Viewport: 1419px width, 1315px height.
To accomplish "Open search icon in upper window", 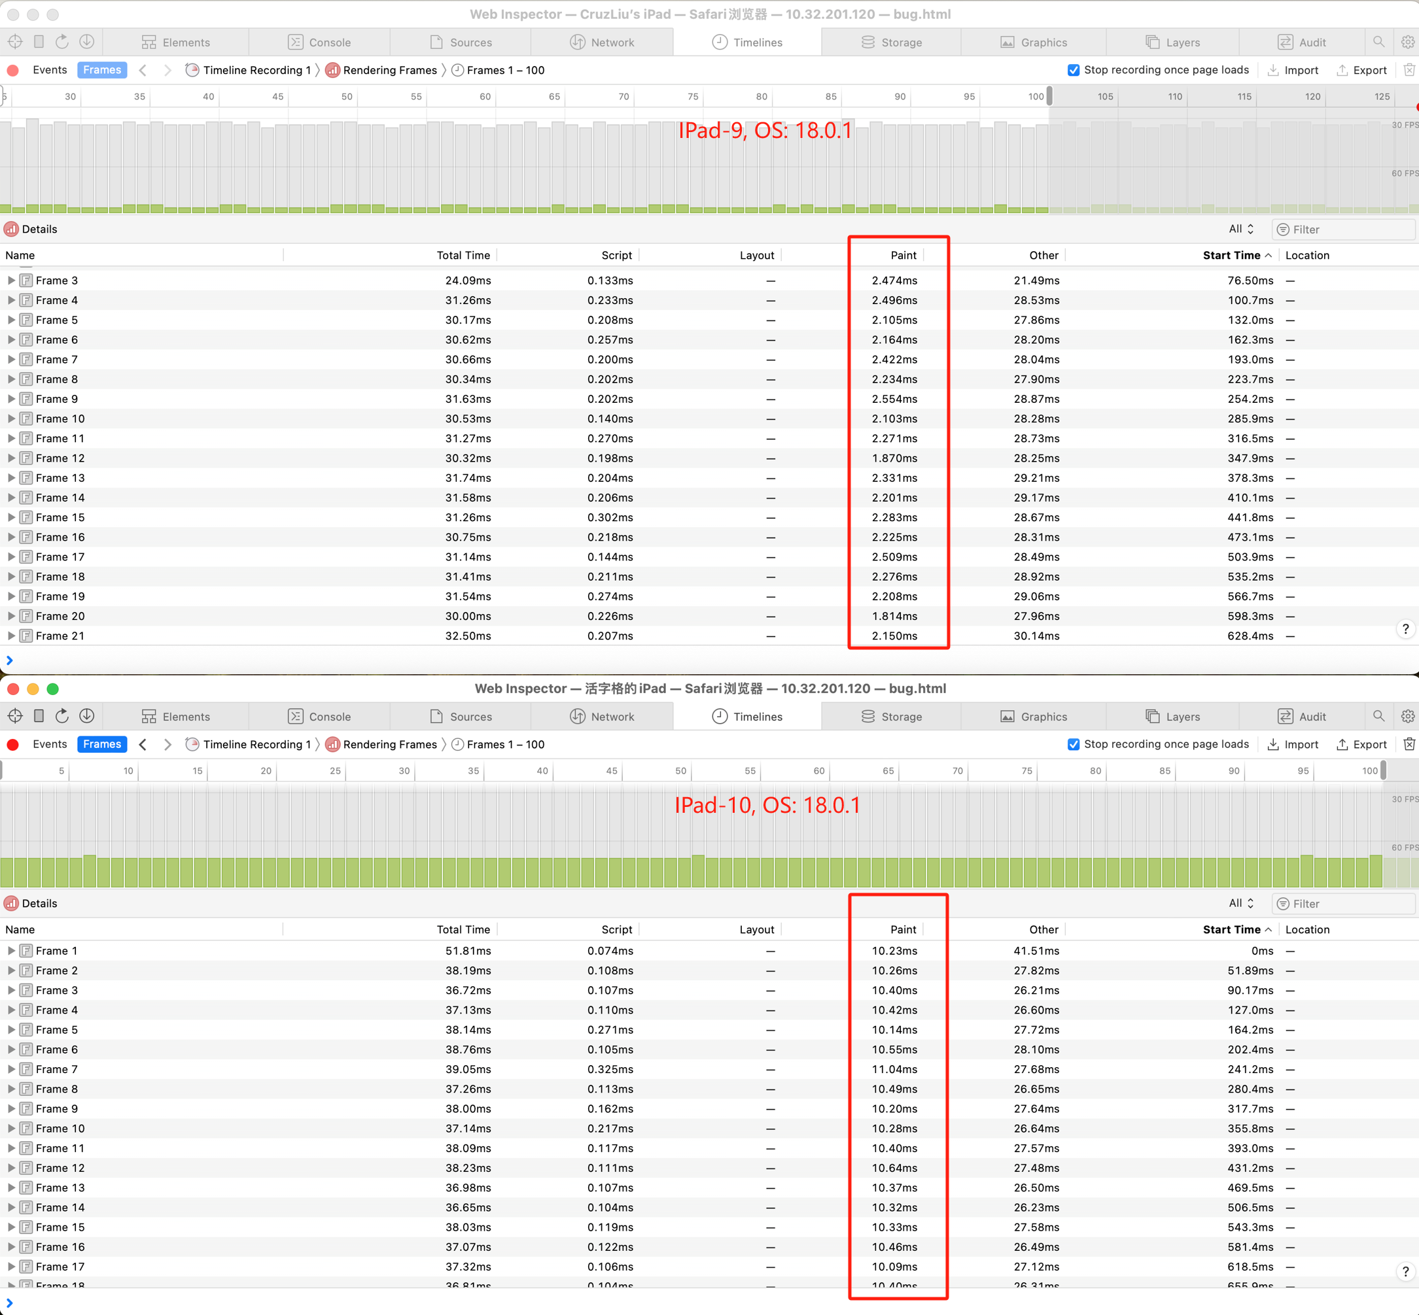I will click(1378, 42).
